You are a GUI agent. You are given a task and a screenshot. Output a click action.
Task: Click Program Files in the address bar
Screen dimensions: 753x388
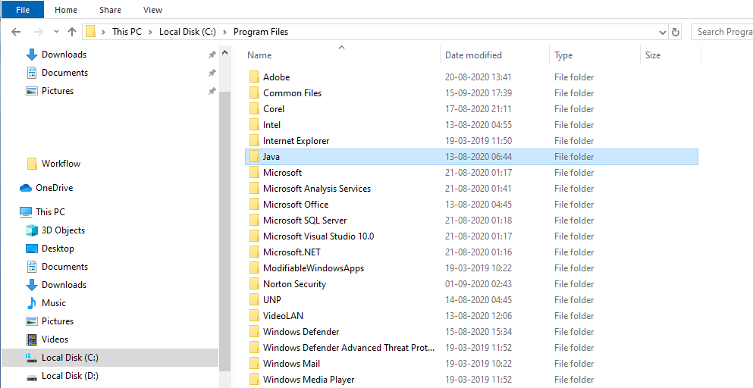tap(261, 32)
